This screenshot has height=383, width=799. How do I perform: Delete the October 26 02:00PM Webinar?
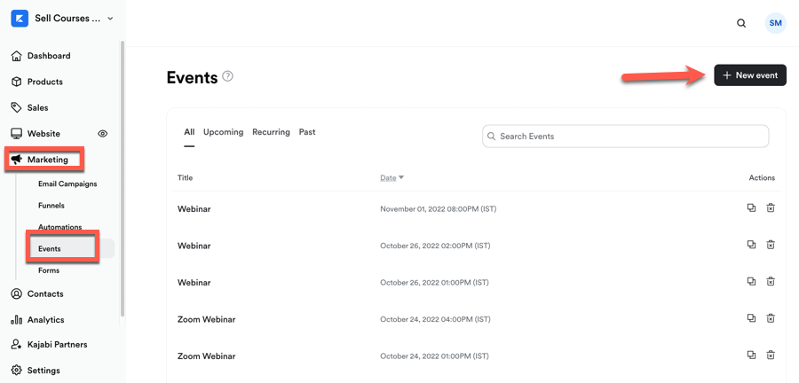click(x=771, y=245)
